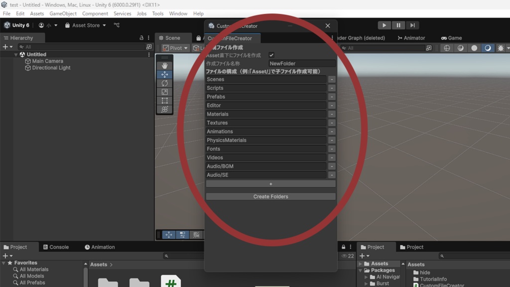510x287 pixels.
Task: Remove the Scenes folder entry
Action: (x=331, y=79)
